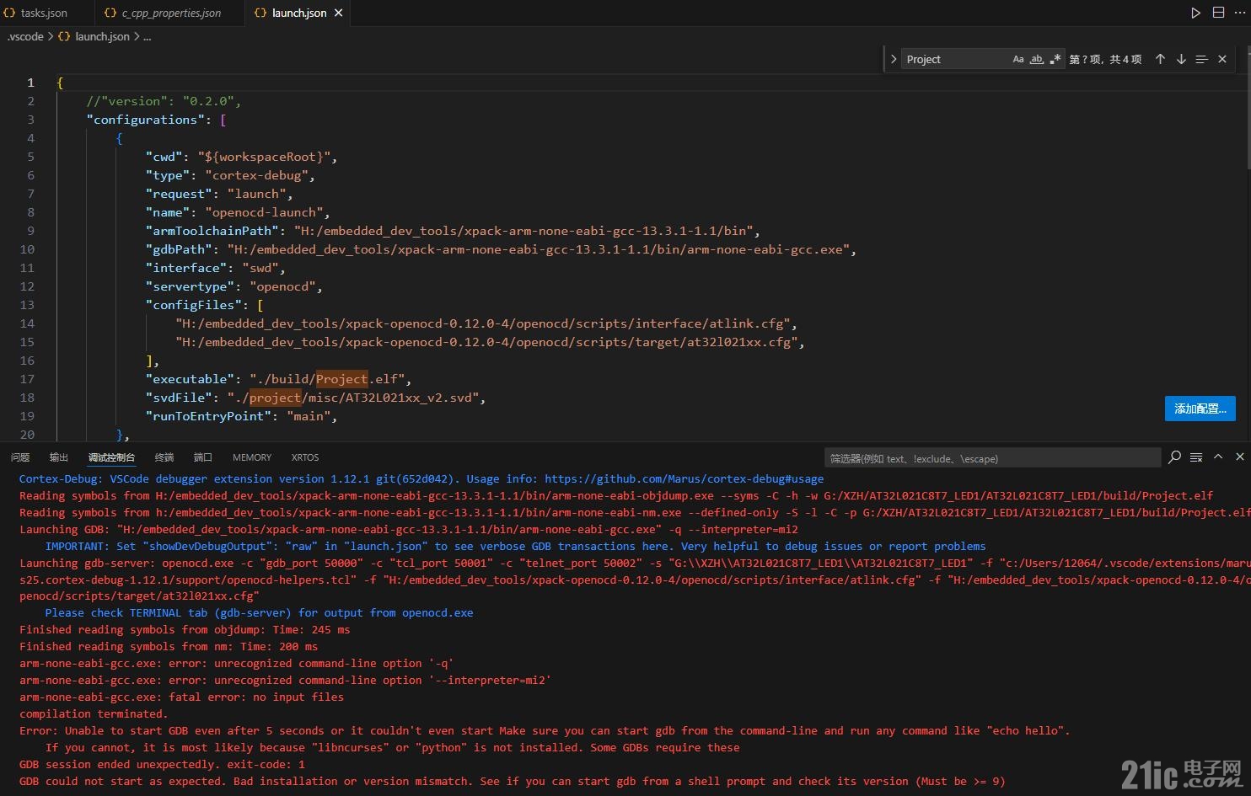Click the tasks.json tab file icon
The image size is (1251, 796).
(10, 13)
